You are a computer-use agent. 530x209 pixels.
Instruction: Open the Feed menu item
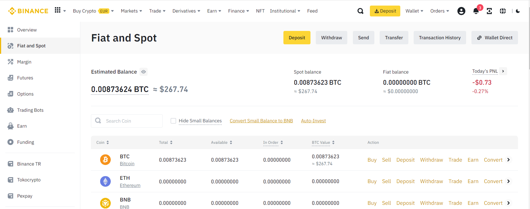(x=312, y=11)
